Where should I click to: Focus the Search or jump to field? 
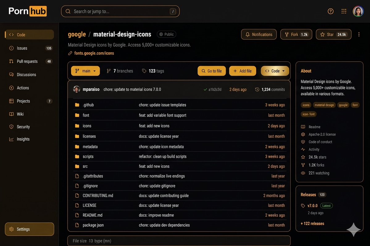(x=120, y=11)
